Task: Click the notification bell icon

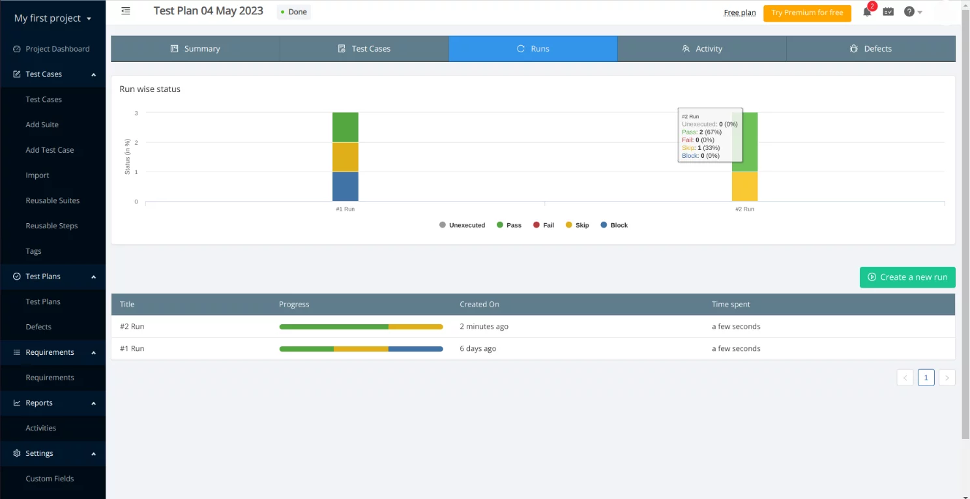Action: click(x=867, y=12)
